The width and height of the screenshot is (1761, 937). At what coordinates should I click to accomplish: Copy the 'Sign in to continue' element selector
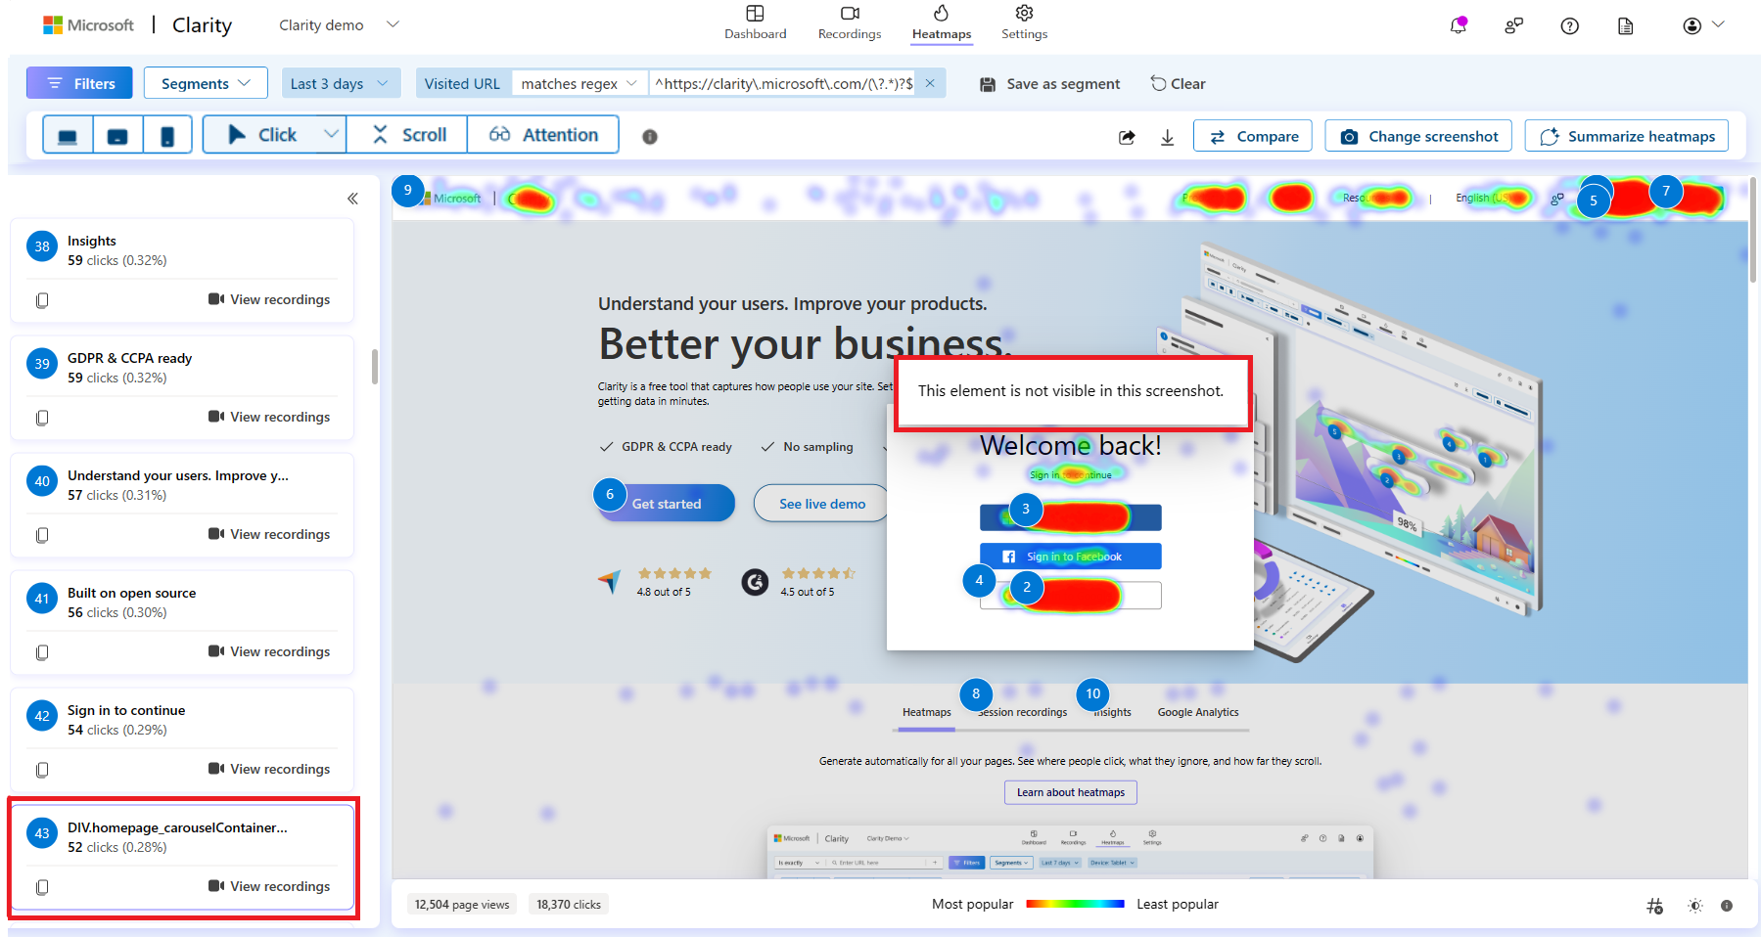41,770
